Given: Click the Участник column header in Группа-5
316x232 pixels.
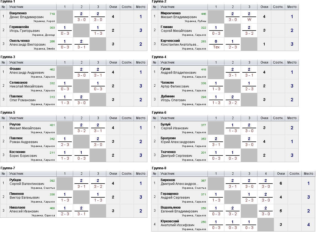Looking at the screenshot, I should click(x=16, y=118).
